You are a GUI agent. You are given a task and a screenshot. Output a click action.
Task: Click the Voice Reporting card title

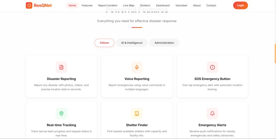(x=137, y=79)
